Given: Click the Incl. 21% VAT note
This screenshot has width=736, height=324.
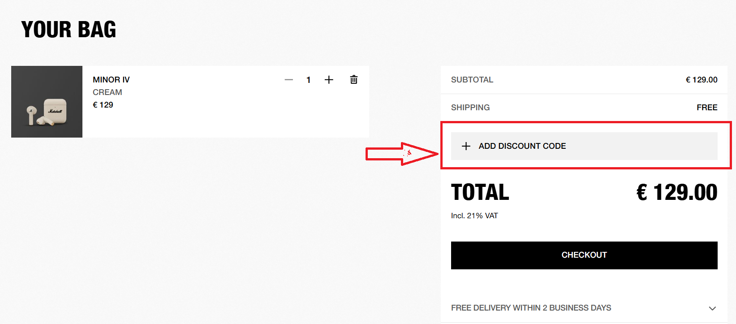Looking at the screenshot, I should click(474, 216).
